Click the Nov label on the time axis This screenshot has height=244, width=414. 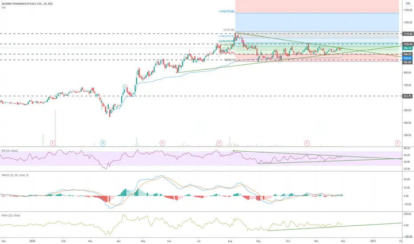316,241
